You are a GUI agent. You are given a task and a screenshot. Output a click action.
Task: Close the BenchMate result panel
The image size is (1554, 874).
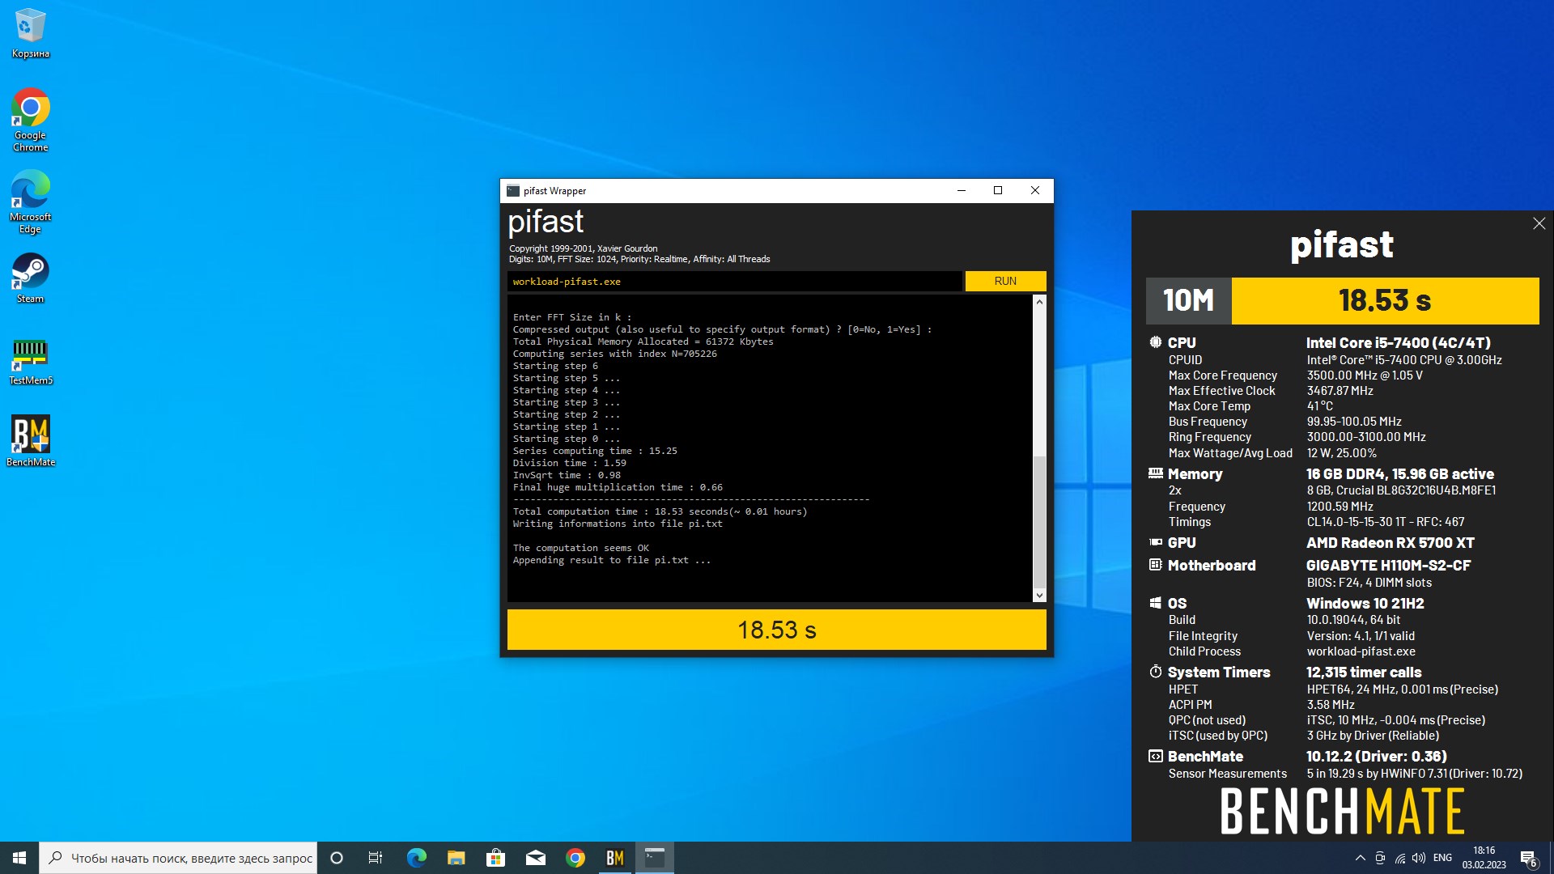(x=1539, y=223)
